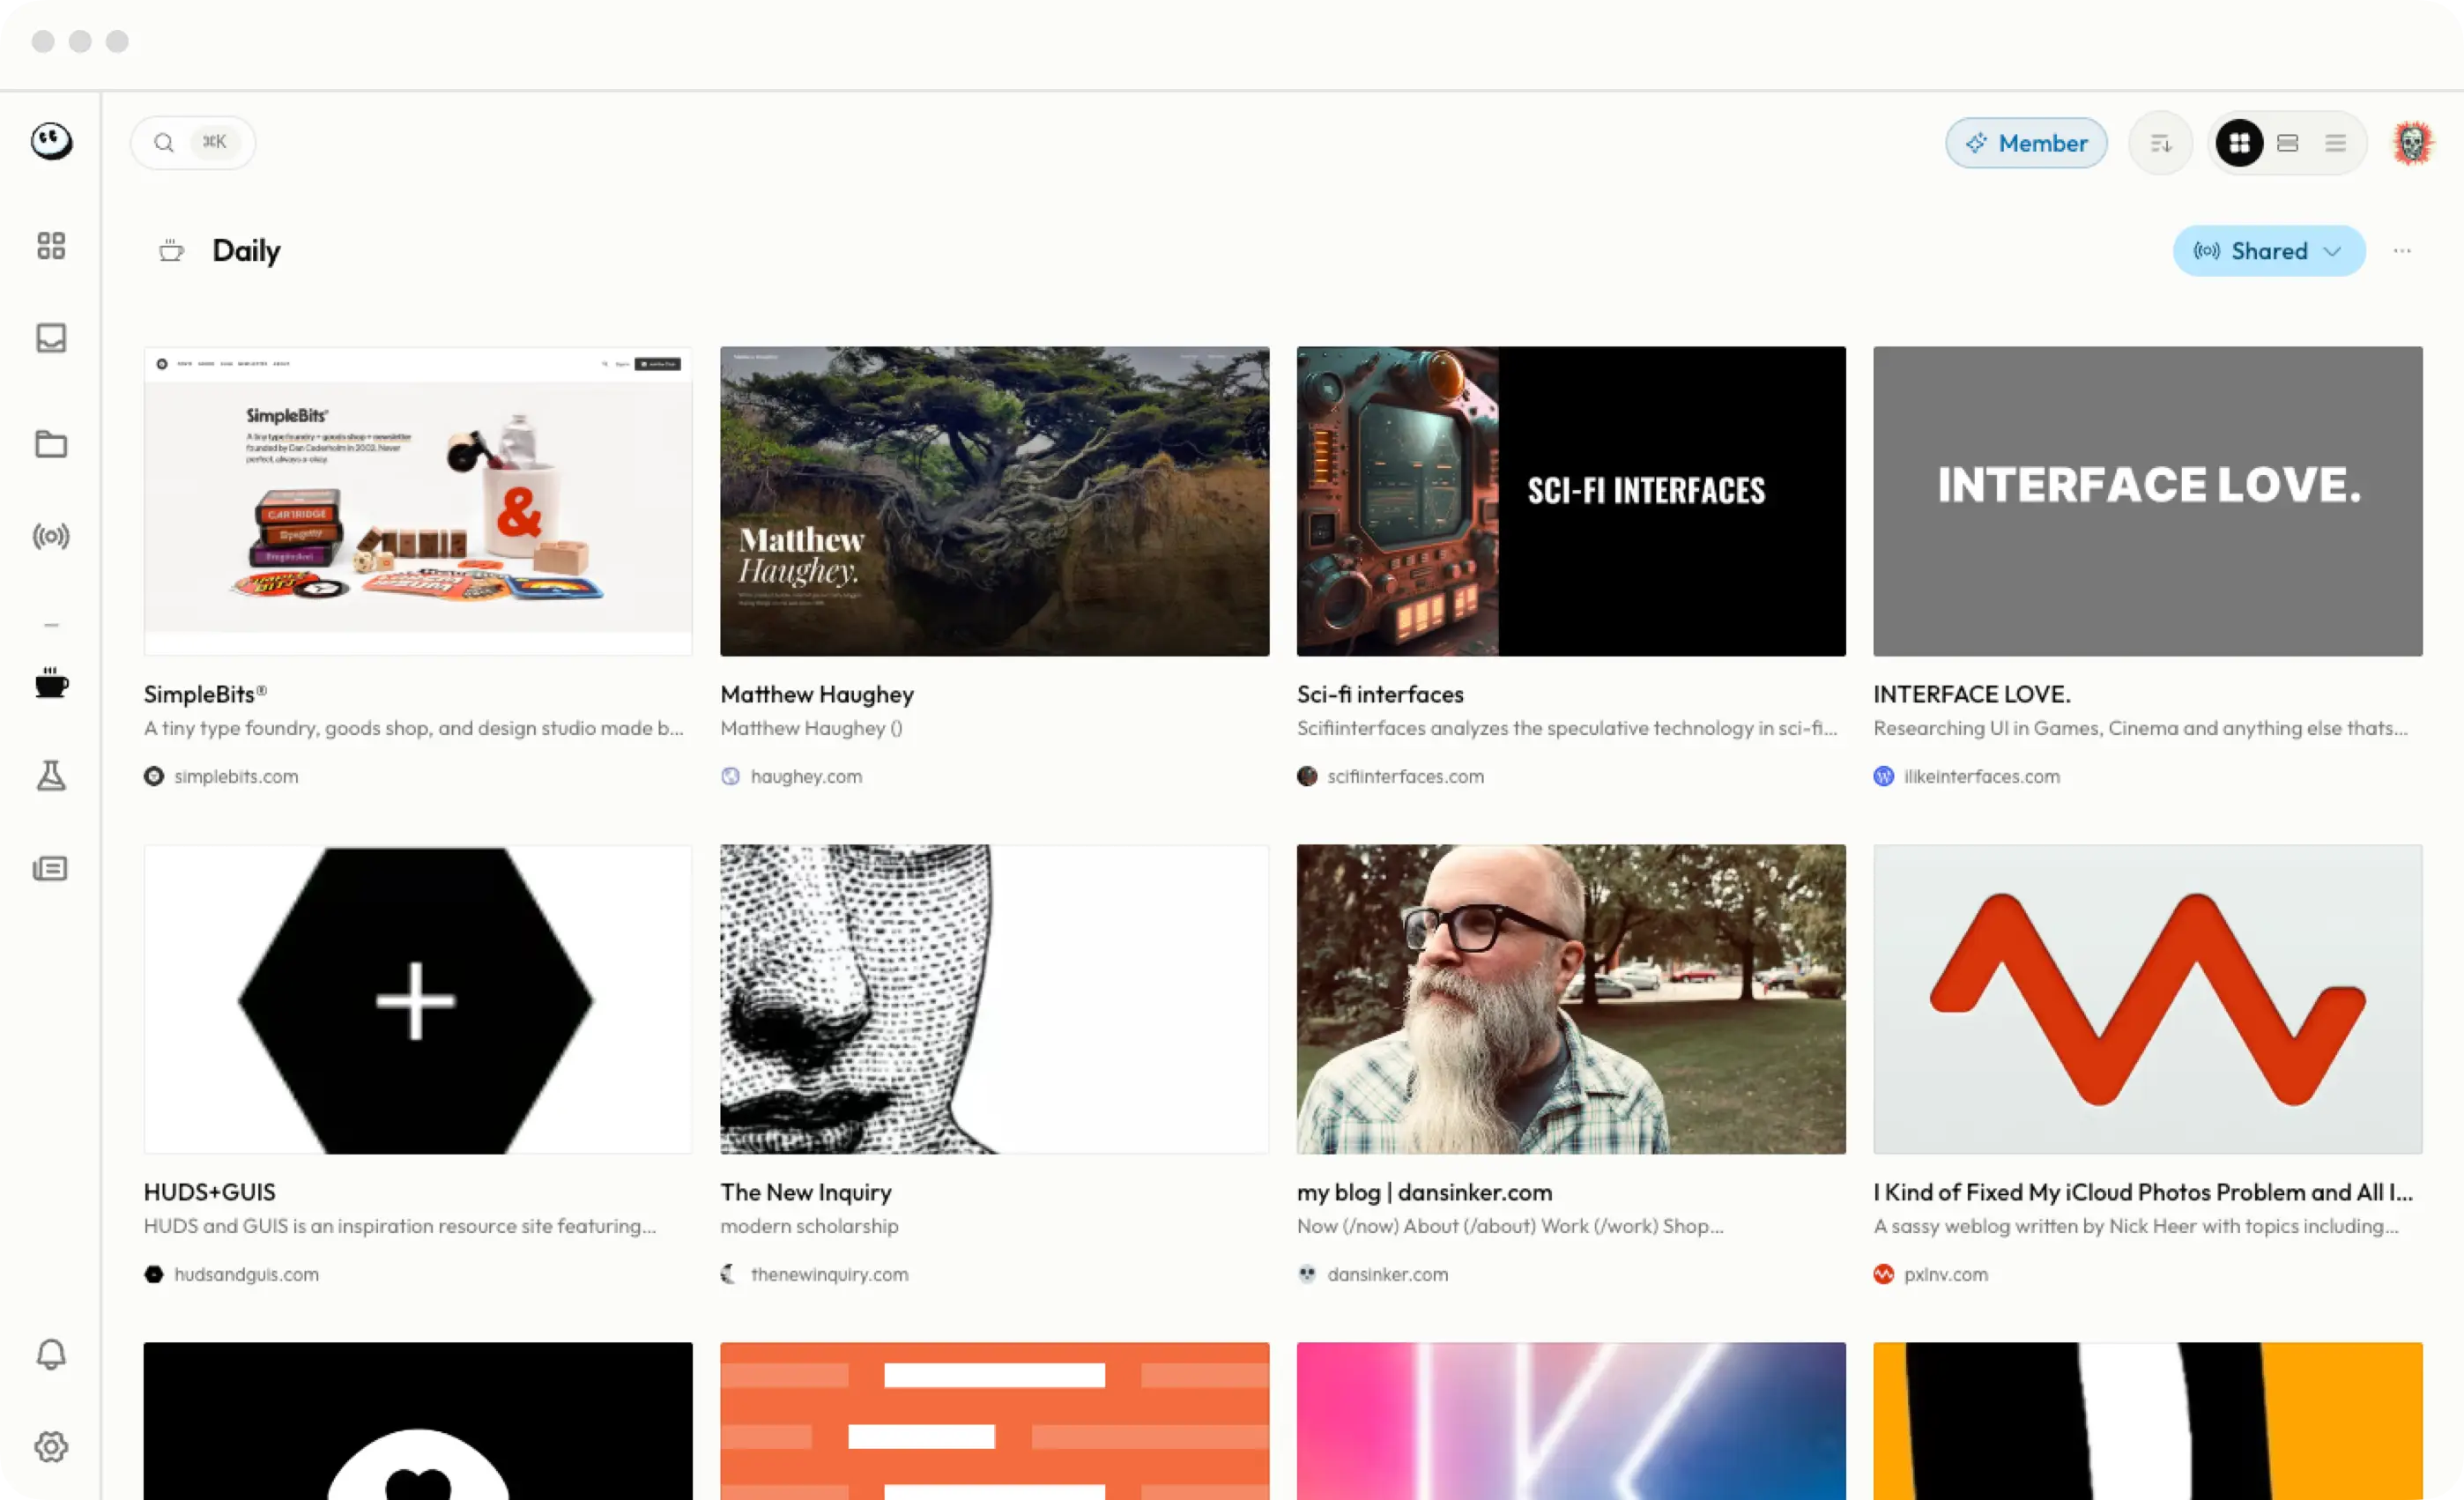Image resolution: width=2464 pixels, height=1500 pixels.
Task: Expand the Shared dropdown
Action: click(2269, 251)
